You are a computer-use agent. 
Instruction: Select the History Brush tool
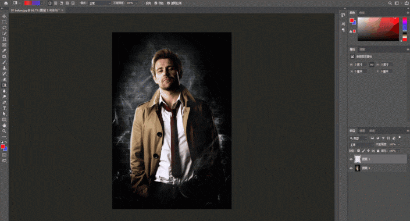coord(4,74)
